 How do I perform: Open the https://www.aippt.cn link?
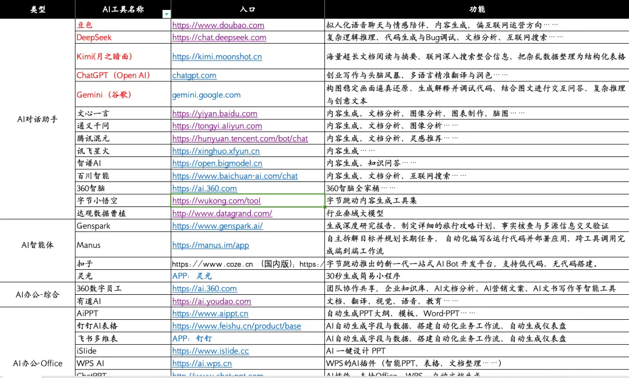tap(210, 313)
